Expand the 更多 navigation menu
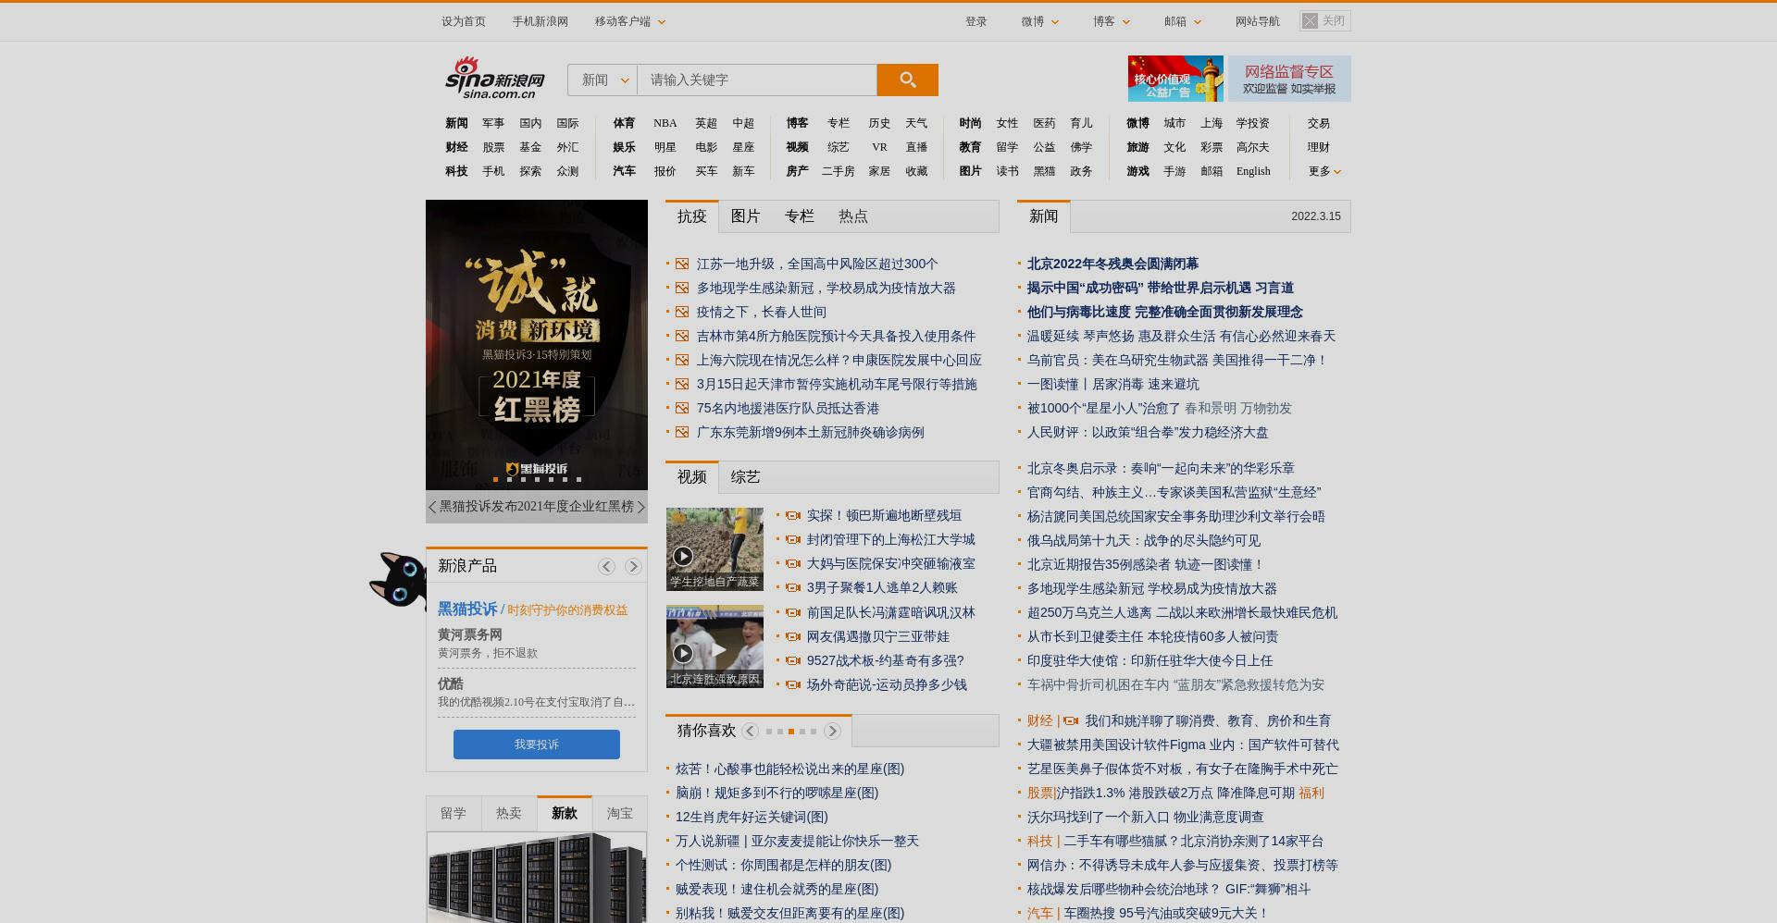1777x923 pixels. [x=1324, y=171]
